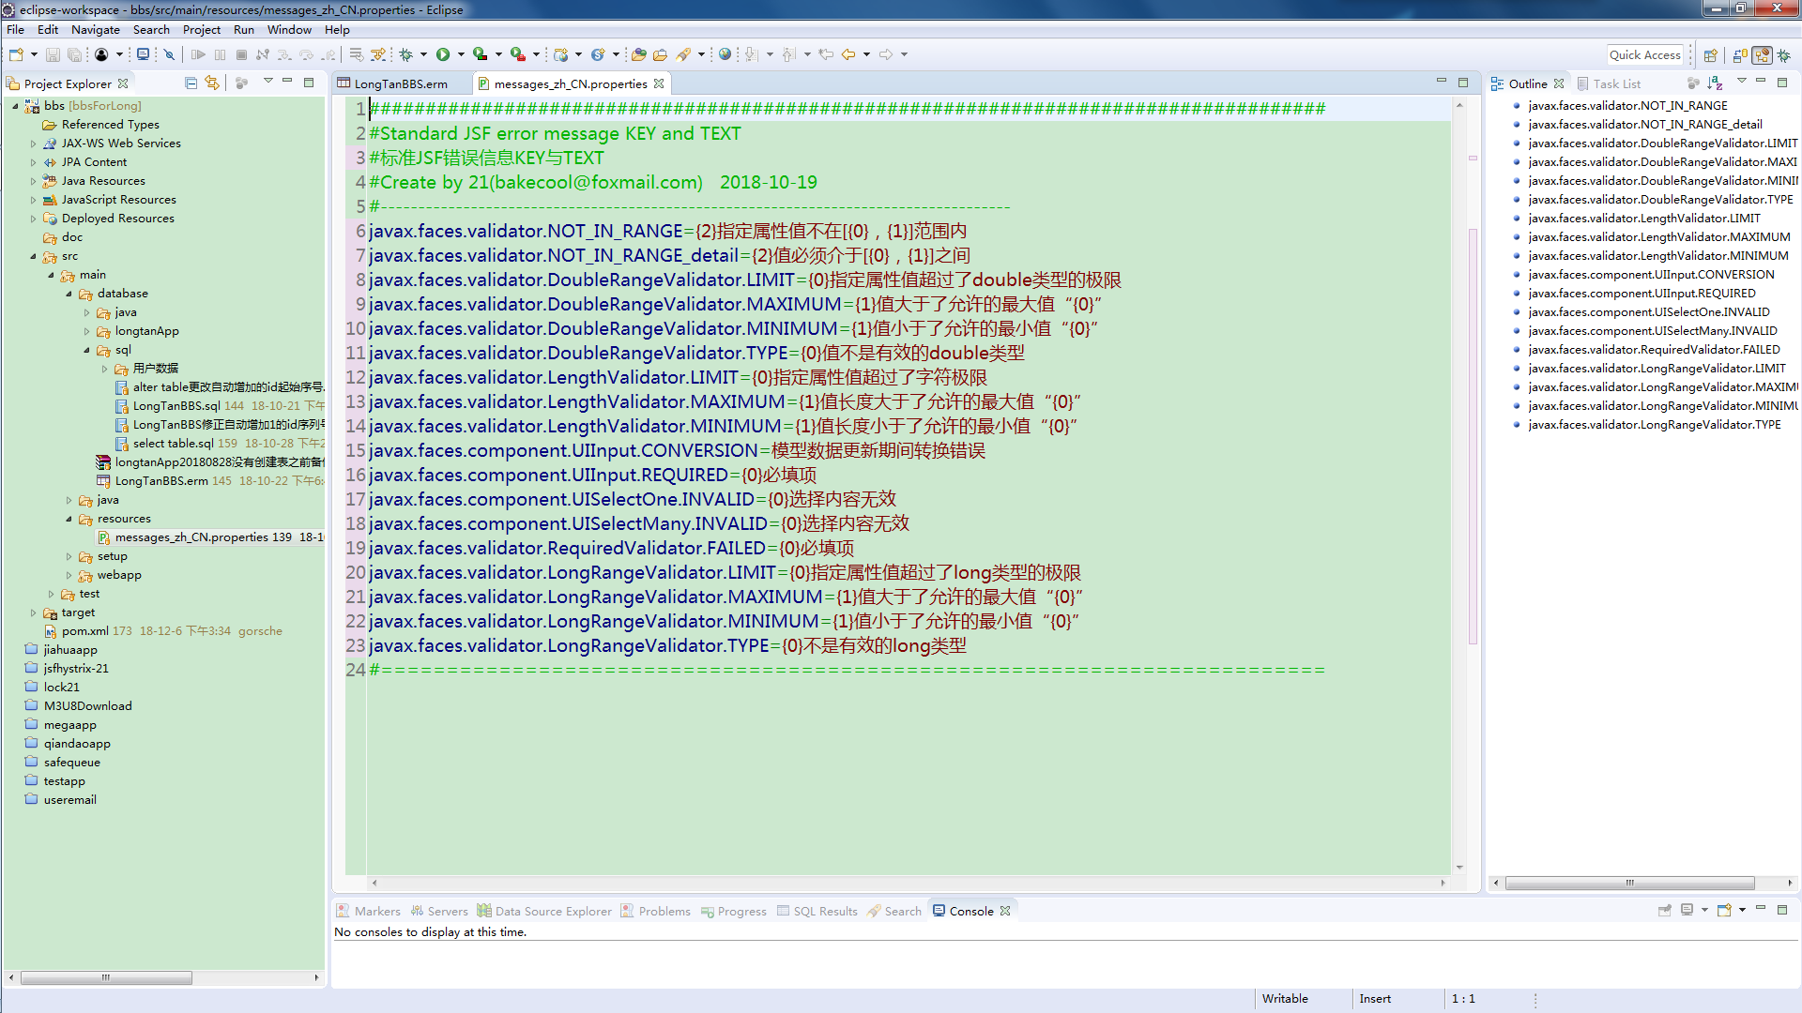Expand the target folder node
1802x1013 pixels.
pyautogui.click(x=33, y=612)
